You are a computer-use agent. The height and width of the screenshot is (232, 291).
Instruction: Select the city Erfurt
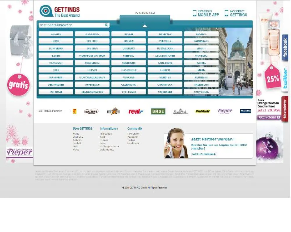(x=201, y=48)
